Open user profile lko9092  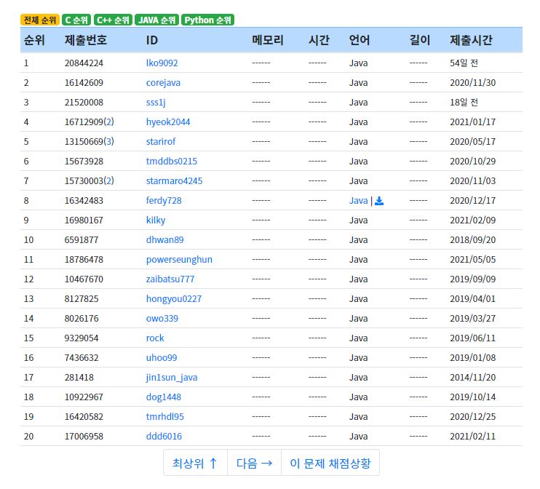162,63
